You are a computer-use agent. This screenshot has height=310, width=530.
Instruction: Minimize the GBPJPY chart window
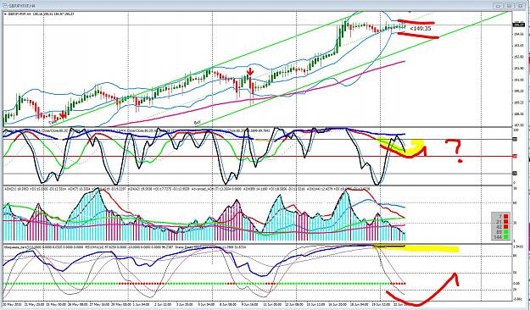click(498, 6)
